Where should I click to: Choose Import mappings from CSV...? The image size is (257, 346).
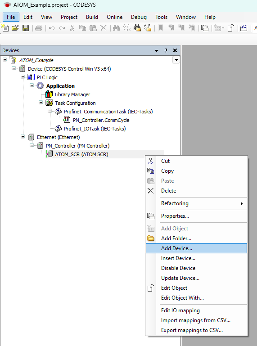click(x=196, y=320)
